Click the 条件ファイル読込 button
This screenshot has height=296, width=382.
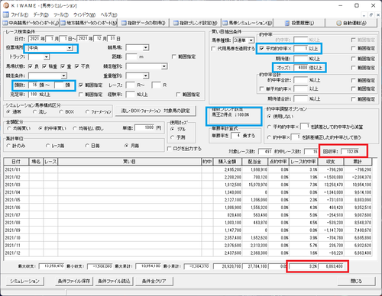coord(114,281)
